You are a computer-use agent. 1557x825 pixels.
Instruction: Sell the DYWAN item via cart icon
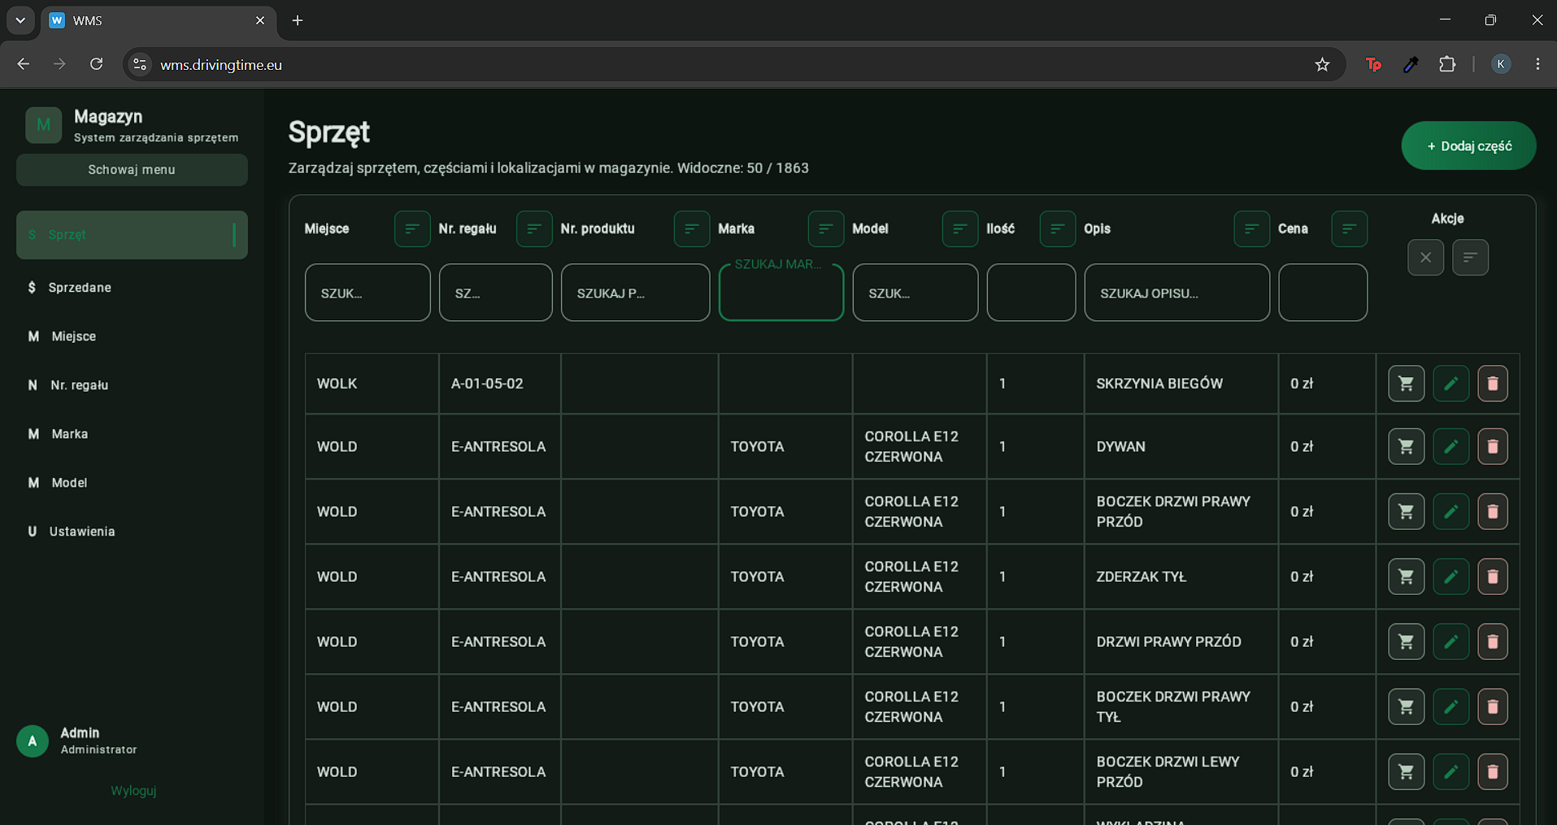coord(1406,446)
